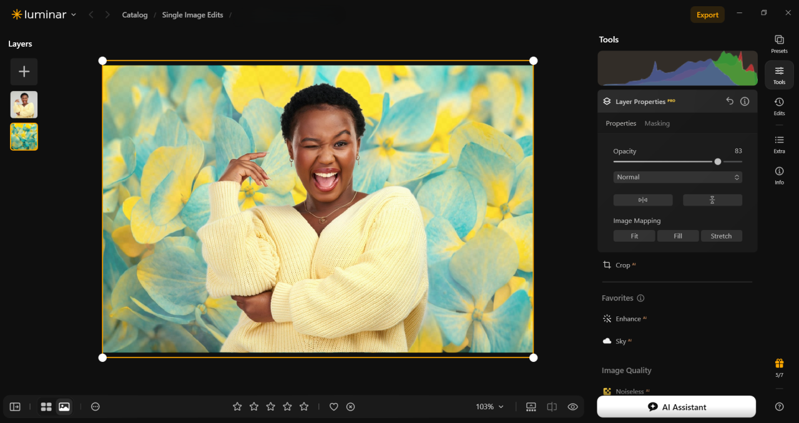The height and width of the screenshot is (423, 799).
Task: Rate the image two stars
Action: tap(254, 407)
